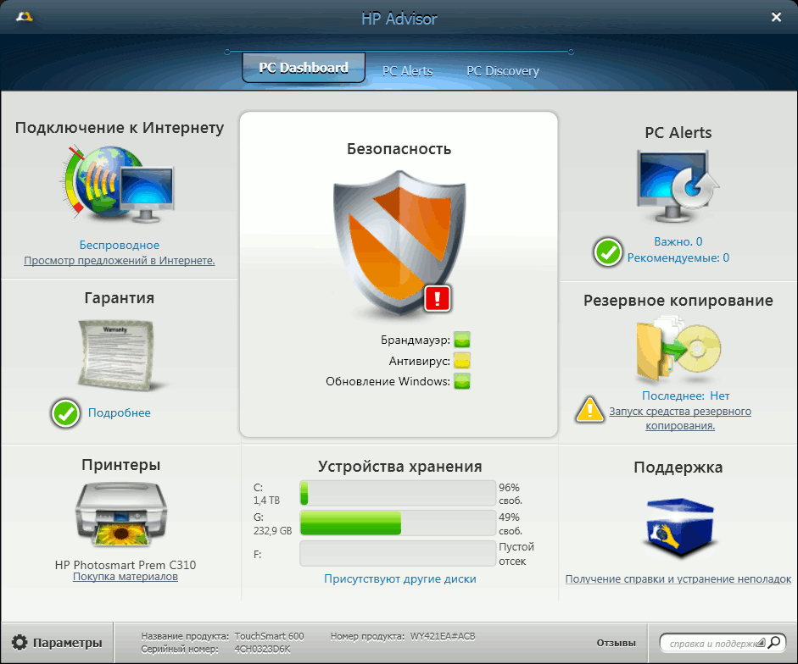Click Последнее: Нет backup status
The image size is (798, 664).
tap(685, 396)
